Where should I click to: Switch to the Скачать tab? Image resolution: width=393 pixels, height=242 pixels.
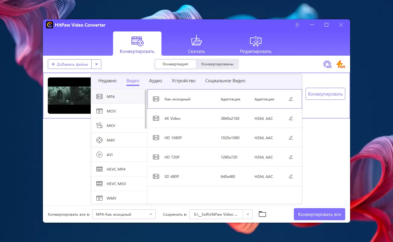tap(197, 44)
